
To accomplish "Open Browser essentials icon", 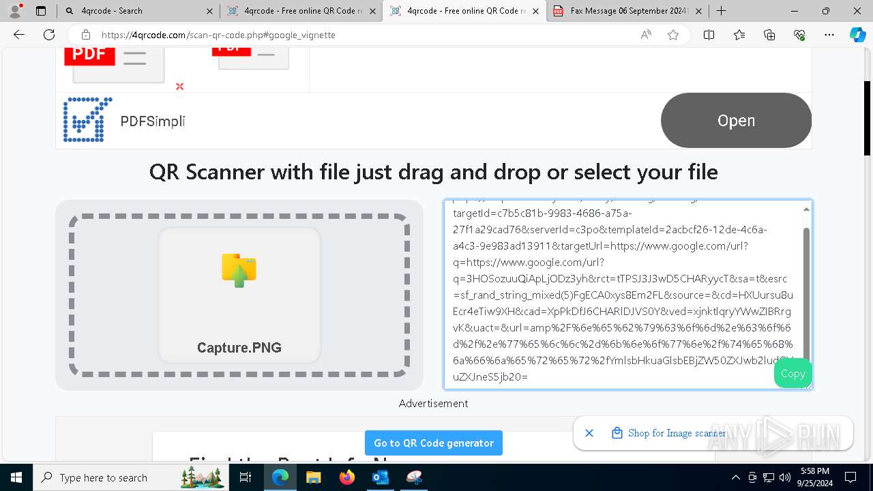I will click(x=799, y=35).
